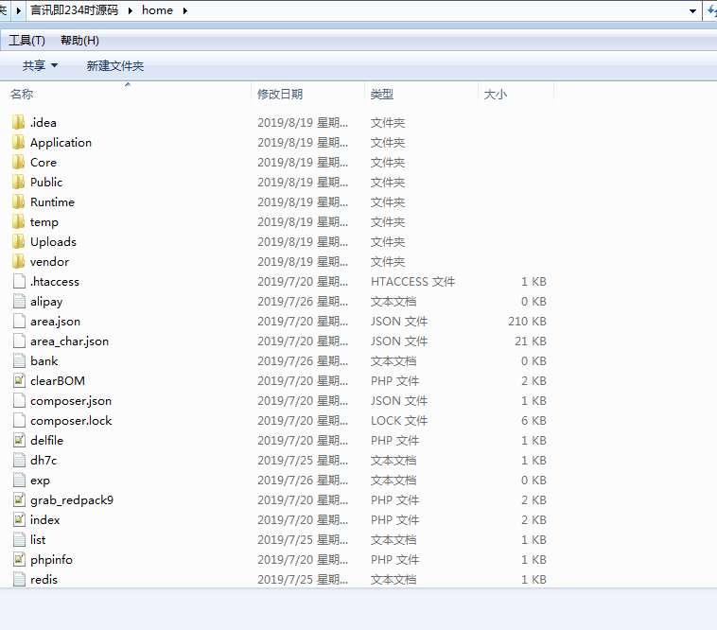
Task: Click the grab_redpack9 PHP file icon
Action: click(19, 500)
